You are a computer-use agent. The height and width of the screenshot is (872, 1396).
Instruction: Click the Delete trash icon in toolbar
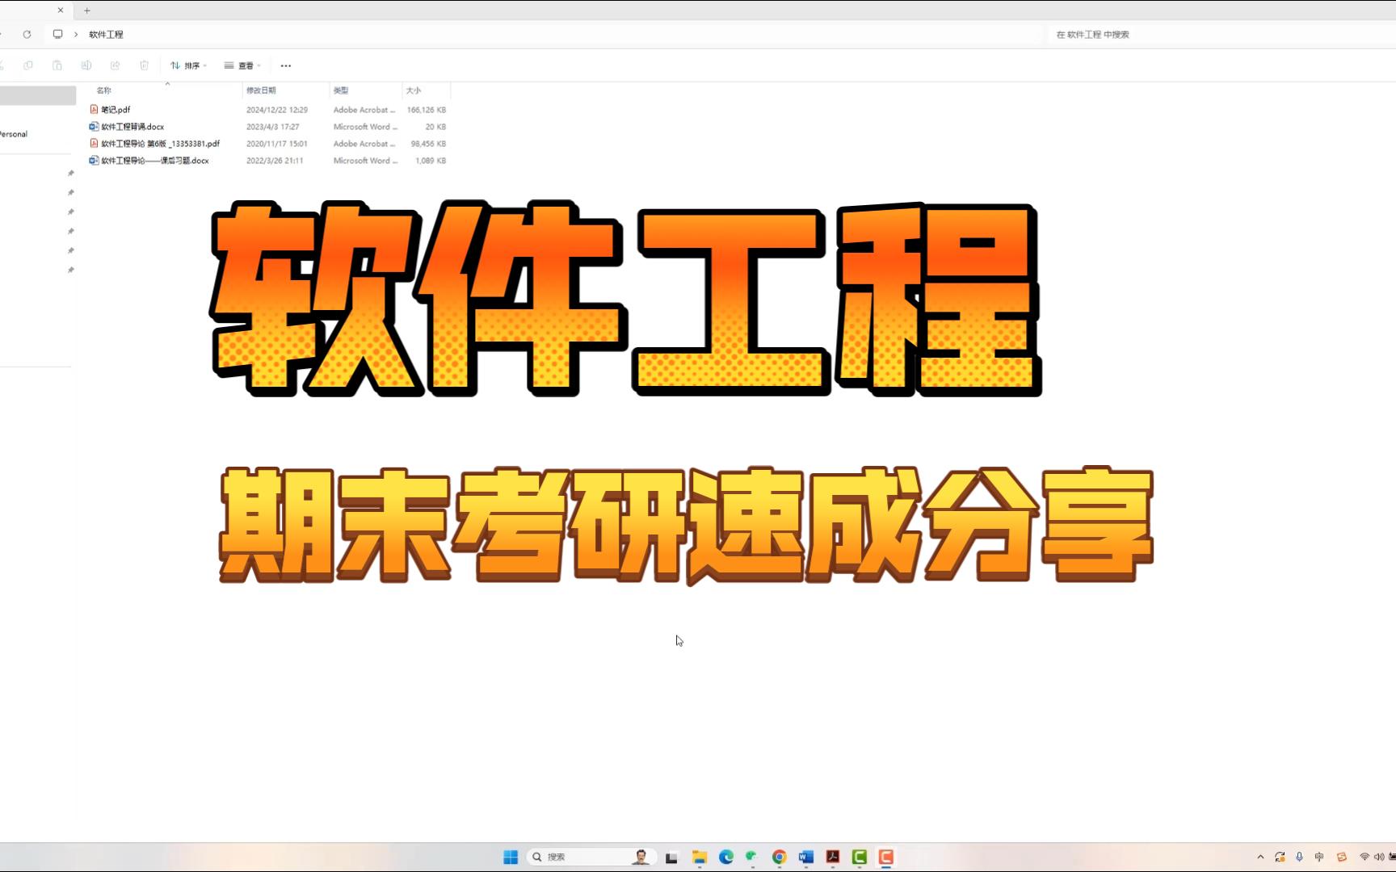pyautogui.click(x=145, y=65)
